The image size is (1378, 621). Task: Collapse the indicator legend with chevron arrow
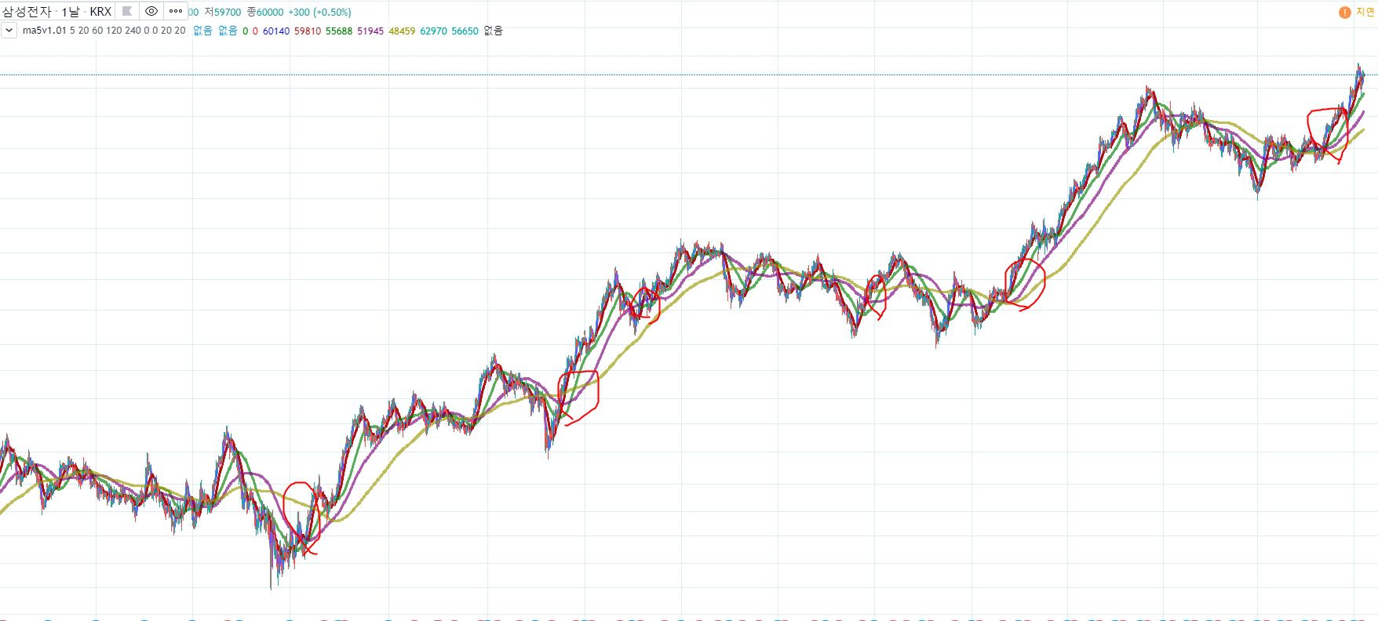(x=9, y=31)
